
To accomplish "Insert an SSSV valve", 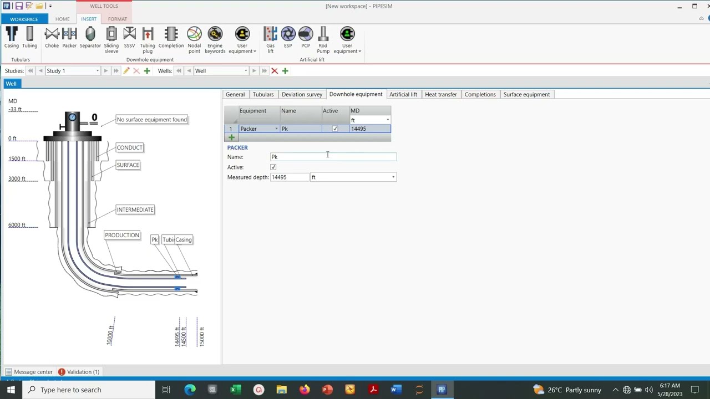I will click(129, 38).
